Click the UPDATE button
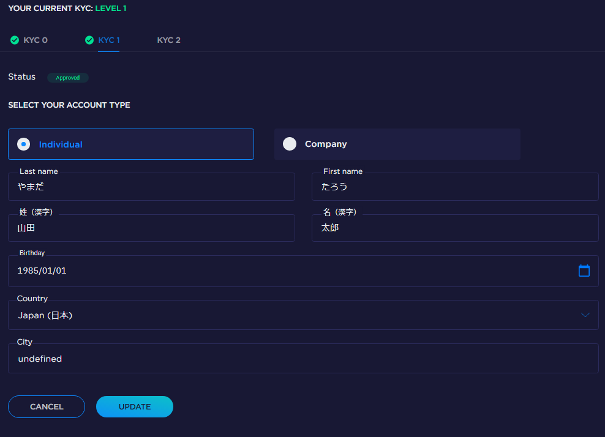Viewport: 605px width, 437px height. click(135, 406)
